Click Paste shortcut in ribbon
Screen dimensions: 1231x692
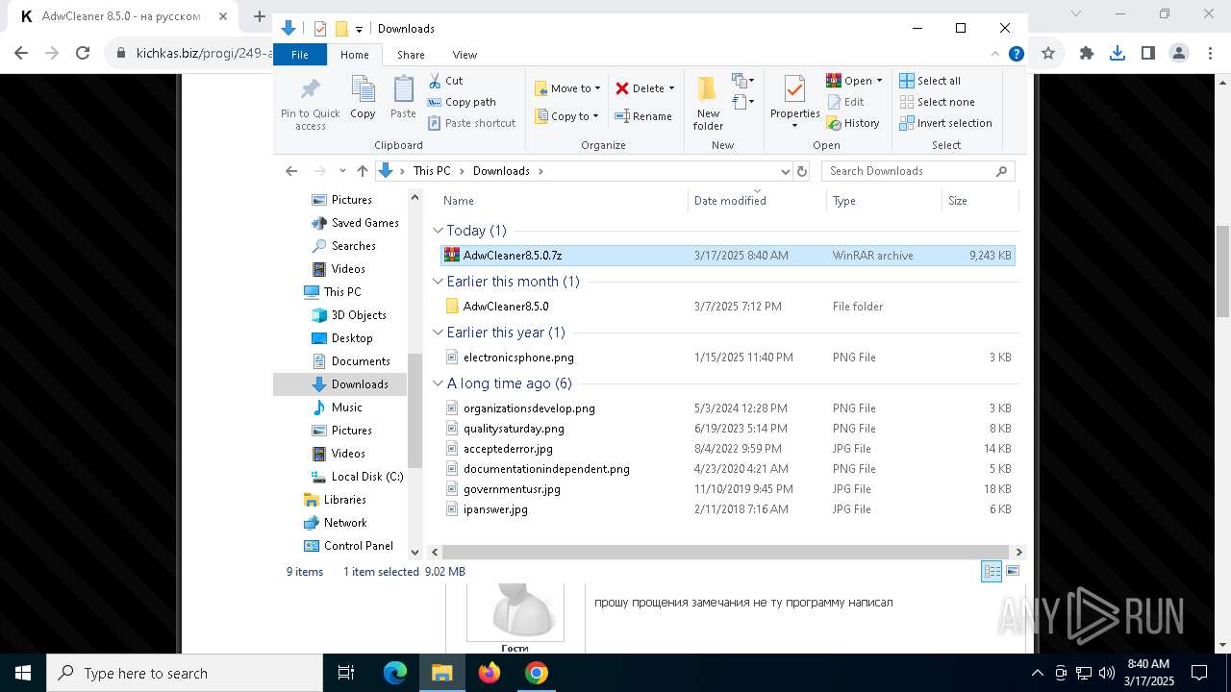click(x=471, y=123)
